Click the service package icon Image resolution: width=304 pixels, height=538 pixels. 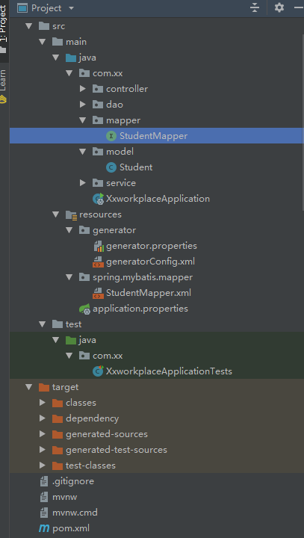coord(98,183)
